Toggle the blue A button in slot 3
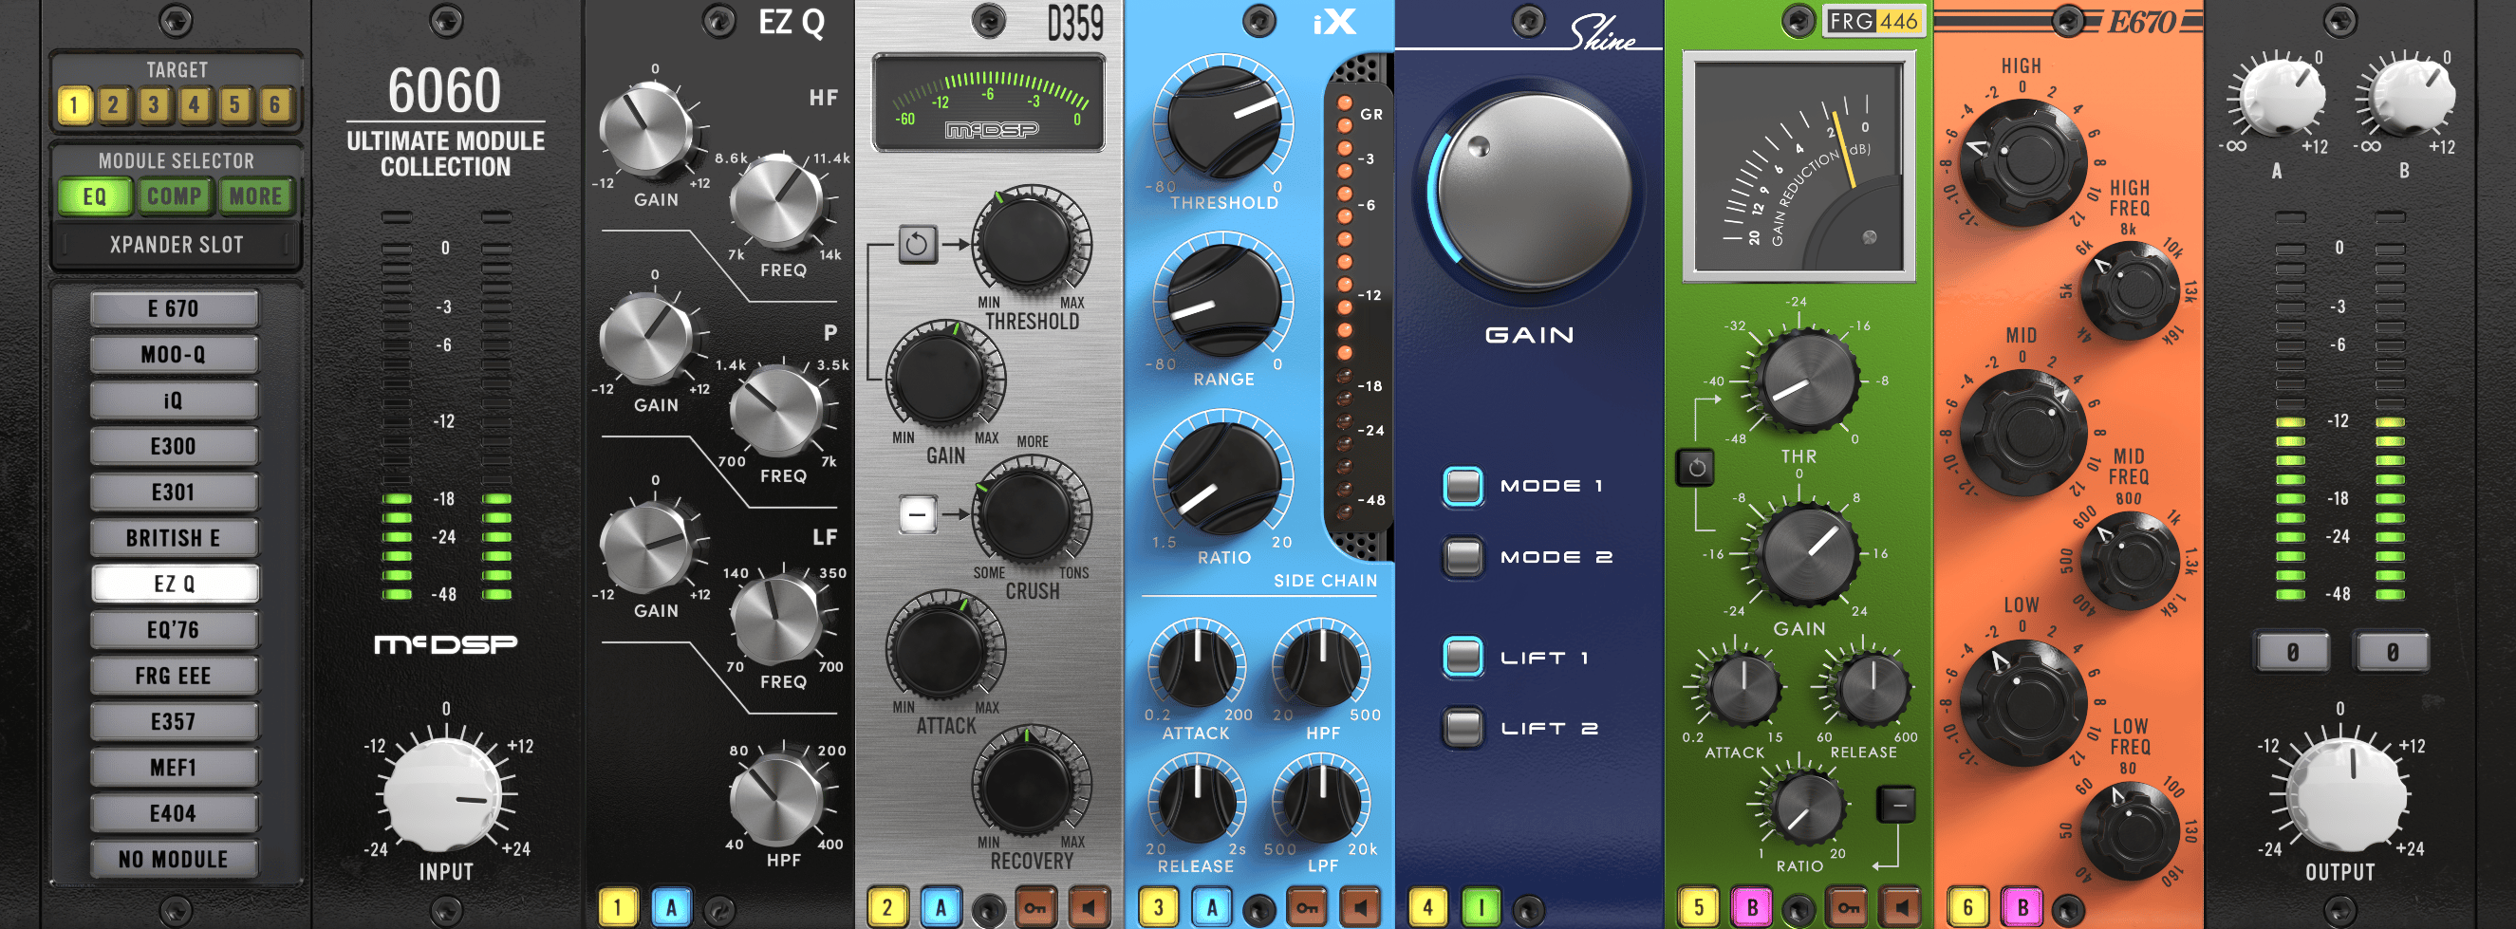Screen dimensions: 2516x929 click(x=1212, y=907)
